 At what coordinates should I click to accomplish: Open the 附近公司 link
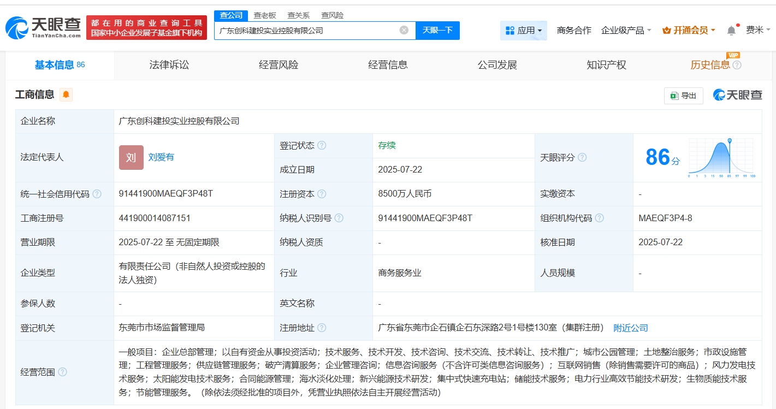630,328
